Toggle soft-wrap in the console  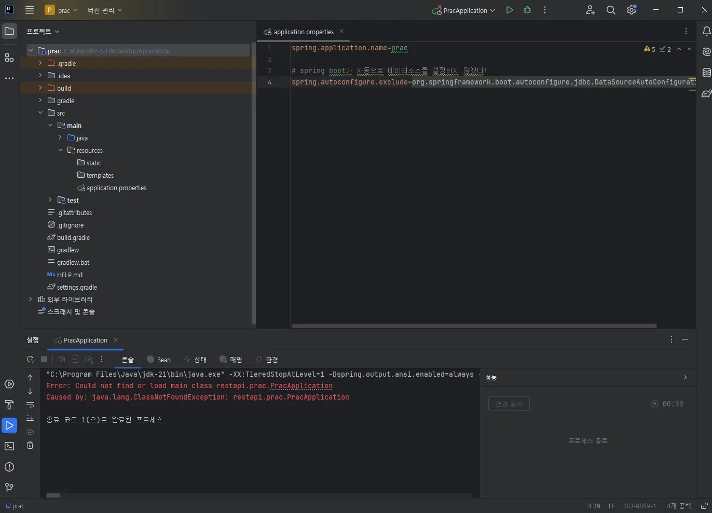[30, 405]
